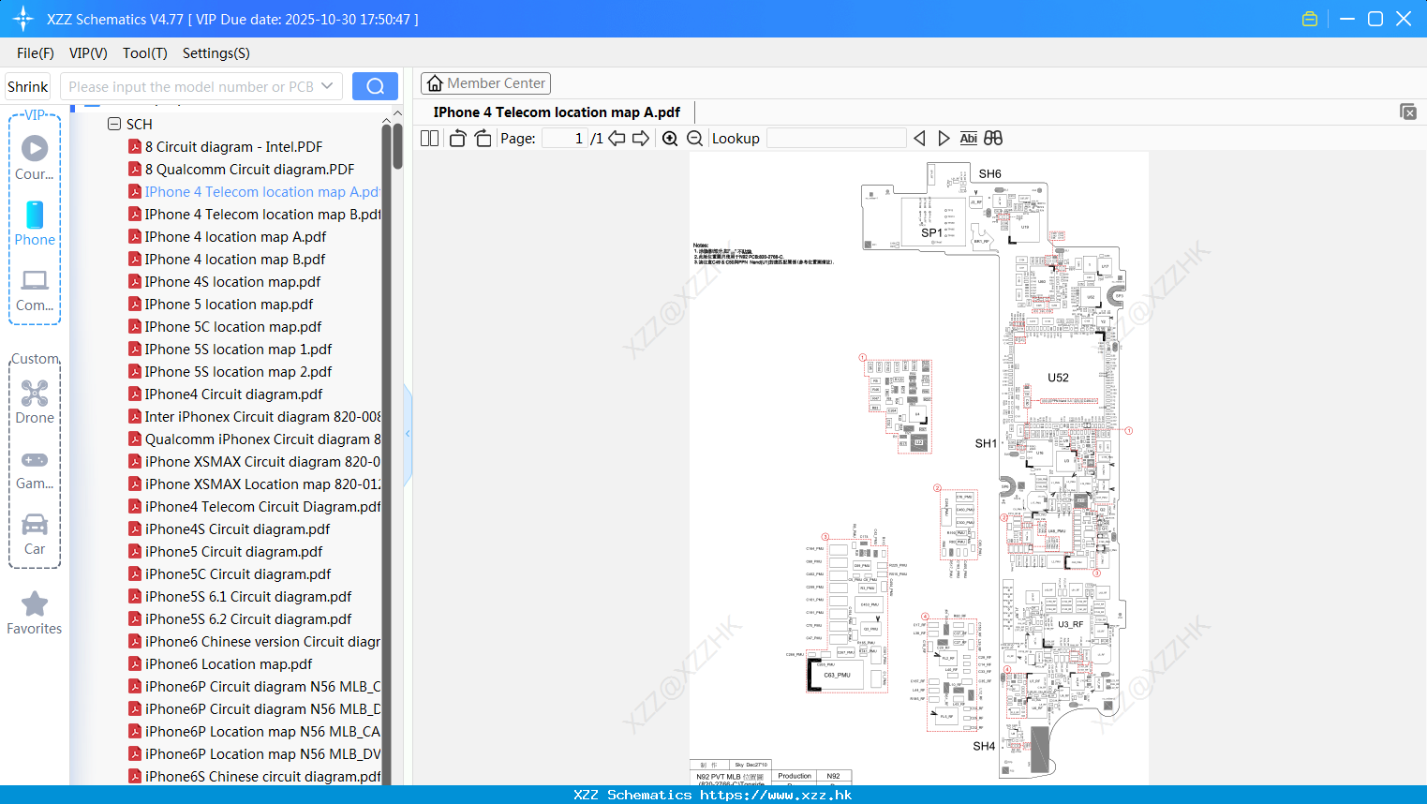
Task: Open 8 Circuit diagram - Intel.PDF
Action: point(233,147)
